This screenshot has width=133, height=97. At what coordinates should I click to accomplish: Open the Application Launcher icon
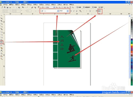click(x=39, y=7)
